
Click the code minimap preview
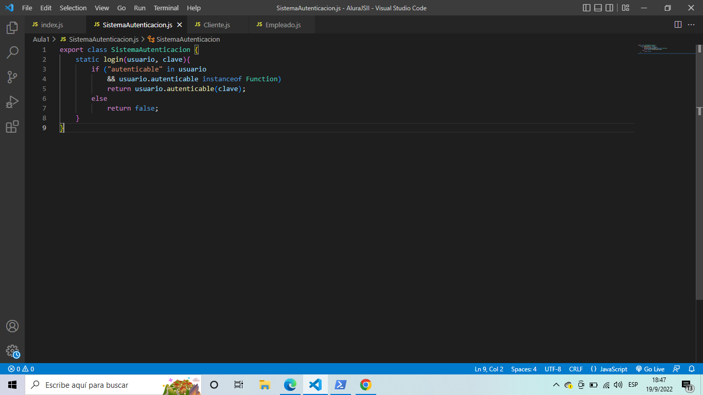(666, 49)
